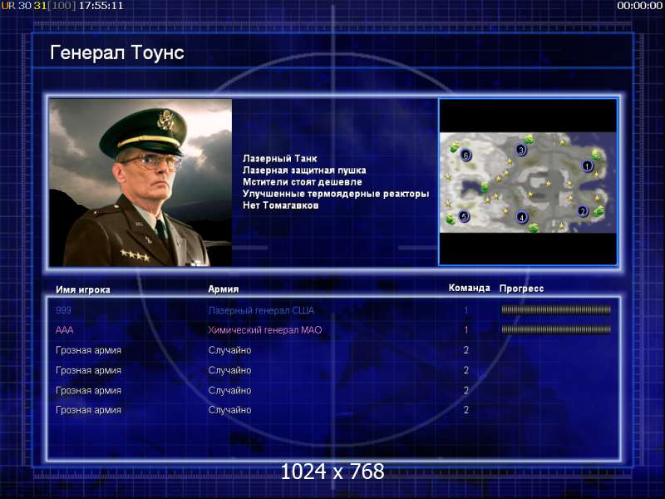Image resolution: width=665 pixels, height=499 pixels.
Task: Click supply pile icon beside marker 3
Action: point(529,139)
